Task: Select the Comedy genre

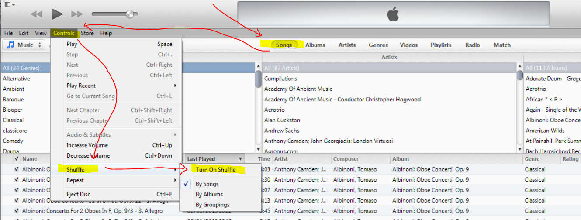Action: pos(13,141)
